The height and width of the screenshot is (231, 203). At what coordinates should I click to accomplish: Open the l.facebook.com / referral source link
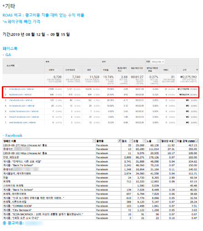click(x=21, y=100)
